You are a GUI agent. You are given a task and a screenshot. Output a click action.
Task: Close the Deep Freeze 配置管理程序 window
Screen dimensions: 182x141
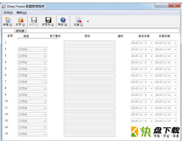174,5
